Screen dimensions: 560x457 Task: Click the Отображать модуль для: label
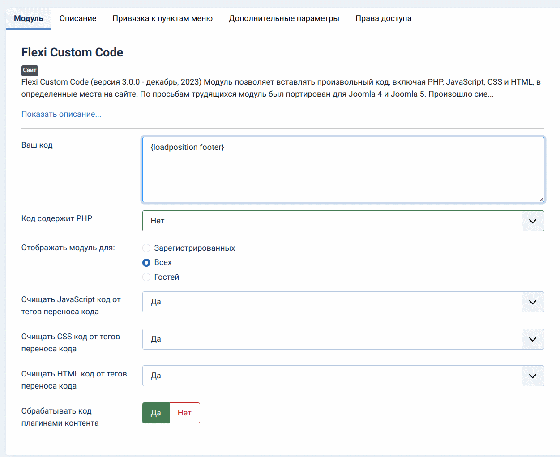[x=68, y=248]
